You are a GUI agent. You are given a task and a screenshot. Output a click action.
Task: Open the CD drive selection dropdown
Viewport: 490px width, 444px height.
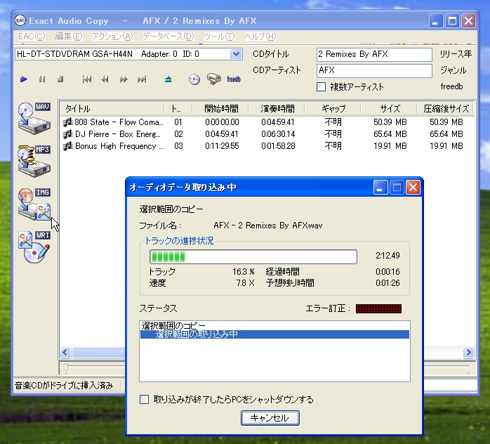[236, 54]
